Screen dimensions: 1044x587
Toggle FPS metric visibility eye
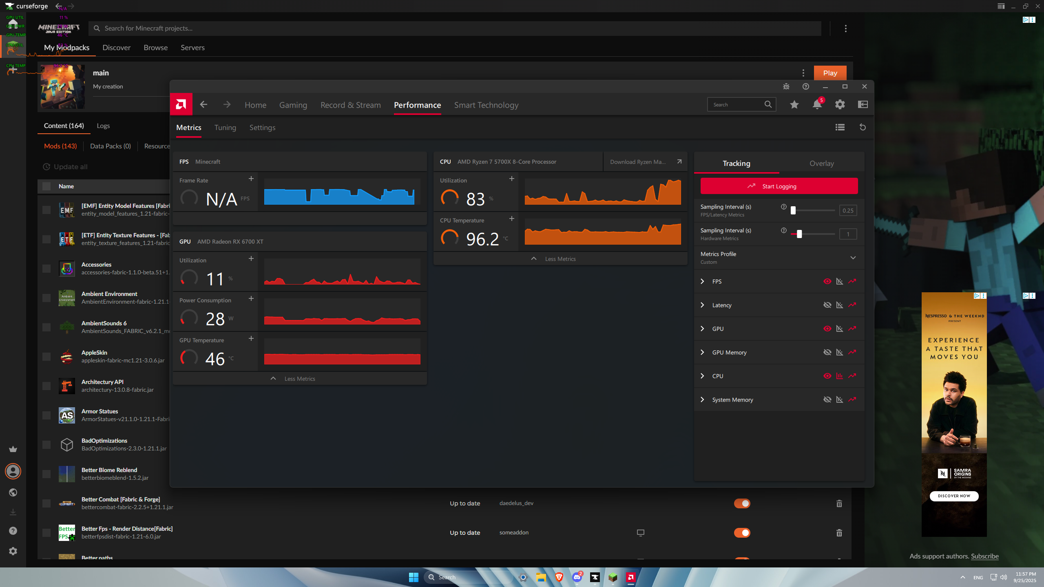coord(827,281)
